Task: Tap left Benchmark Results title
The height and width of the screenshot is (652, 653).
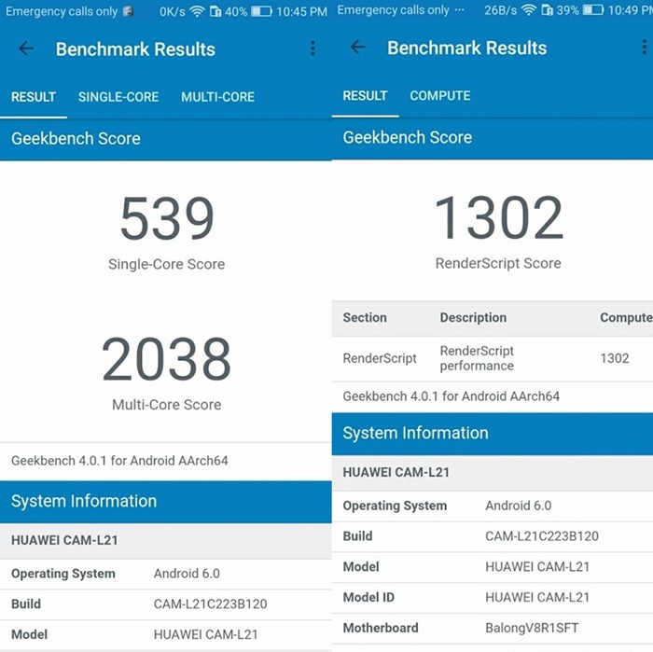Action: 135,49
